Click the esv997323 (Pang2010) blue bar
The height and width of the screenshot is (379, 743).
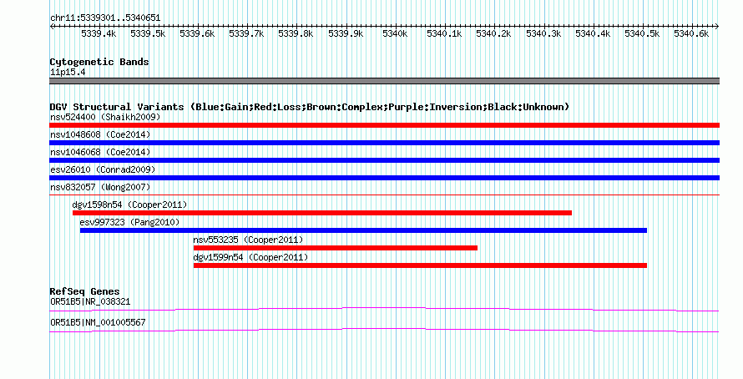tap(363, 230)
